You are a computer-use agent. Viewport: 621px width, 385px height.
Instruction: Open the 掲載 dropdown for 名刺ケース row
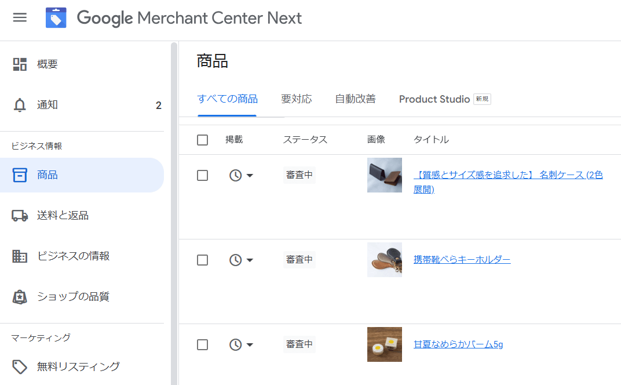tap(242, 175)
